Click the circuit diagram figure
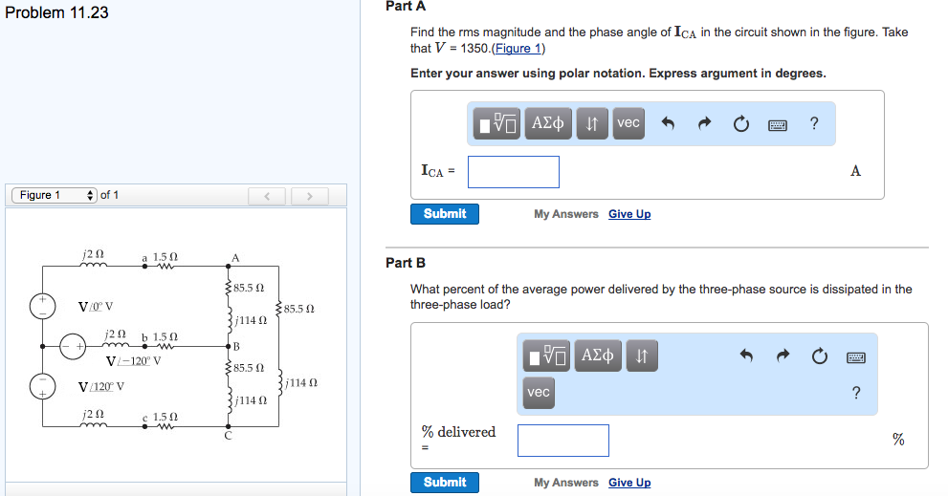This screenshot has width=948, height=496. click(x=175, y=344)
